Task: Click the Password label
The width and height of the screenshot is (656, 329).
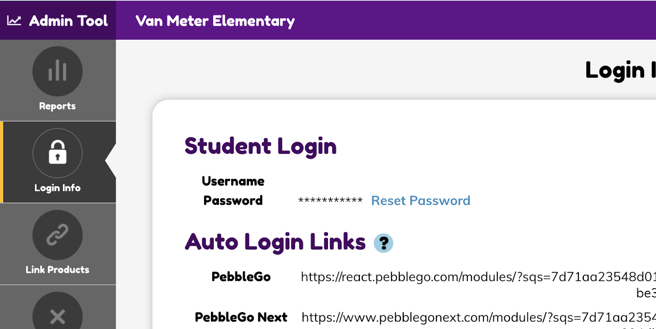Action: (232, 200)
